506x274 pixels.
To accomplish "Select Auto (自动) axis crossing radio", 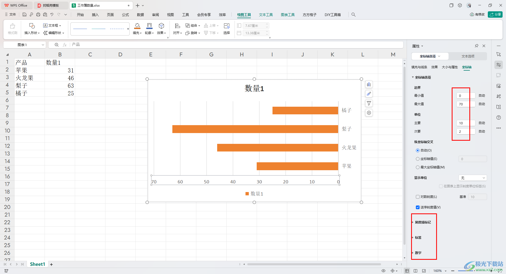I will point(417,150).
